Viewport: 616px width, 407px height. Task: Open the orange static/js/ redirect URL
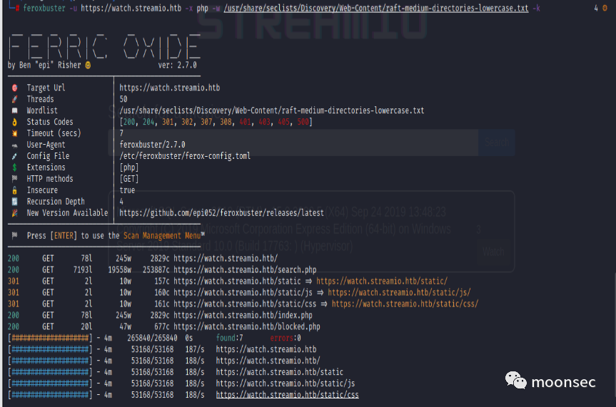(399, 292)
